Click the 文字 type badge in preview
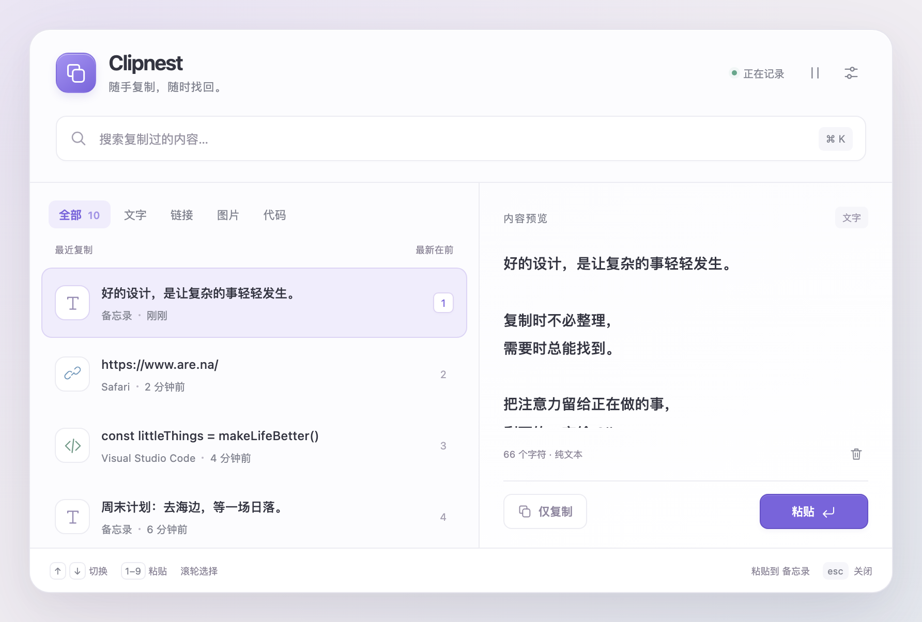922x622 pixels. (852, 217)
